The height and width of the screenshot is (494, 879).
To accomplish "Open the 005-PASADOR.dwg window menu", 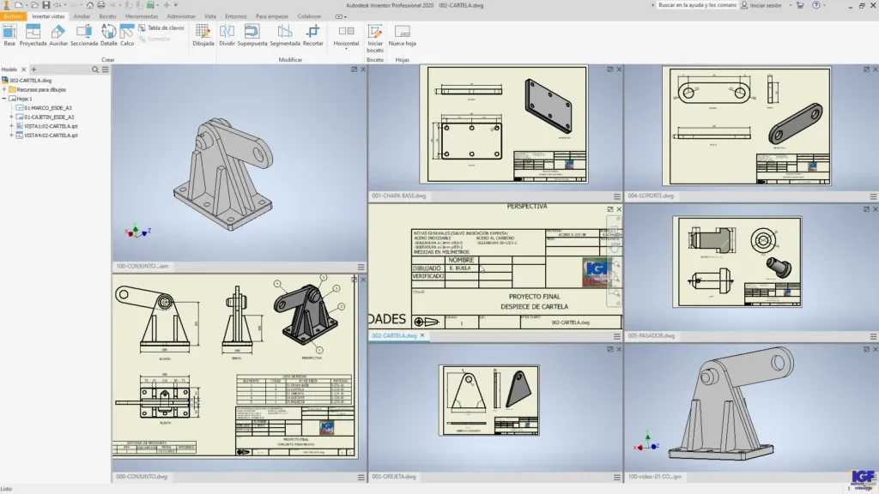I will pyautogui.click(x=873, y=336).
